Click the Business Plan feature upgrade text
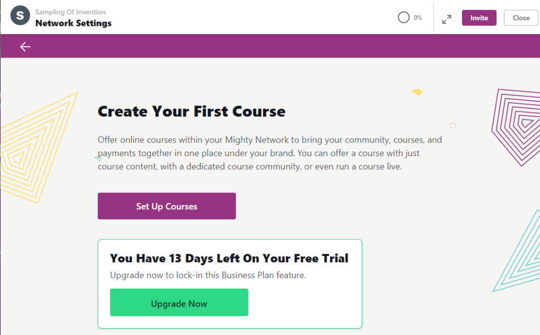Screen dimensions: 540x335 pyautogui.click(x=208, y=275)
